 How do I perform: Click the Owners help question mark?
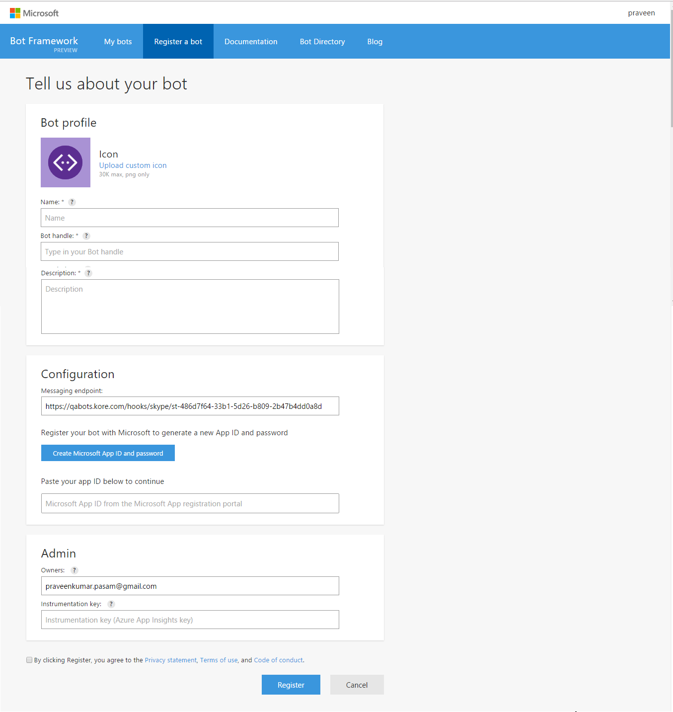[75, 570]
